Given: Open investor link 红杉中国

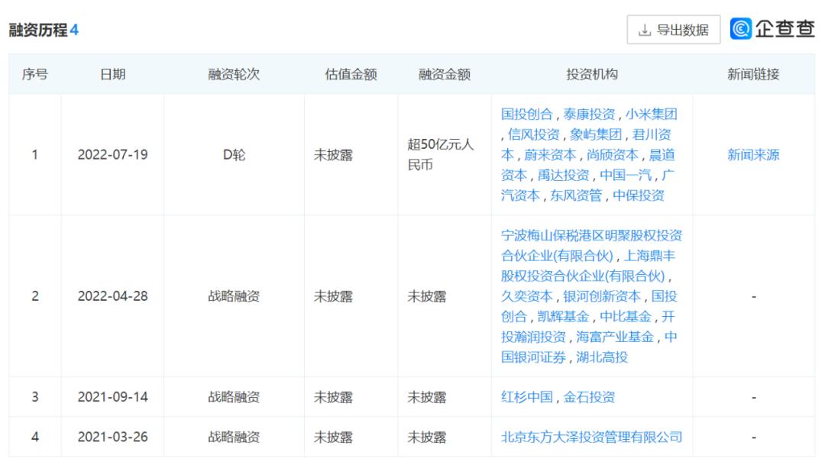Looking at the screenshot, I should (526, 397).
